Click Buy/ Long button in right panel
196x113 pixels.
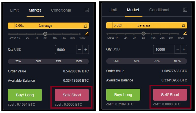123,95
